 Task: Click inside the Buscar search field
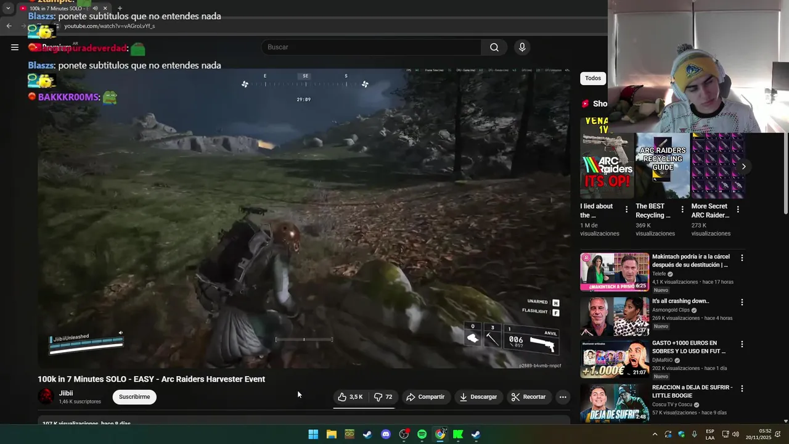pos(372,47)
